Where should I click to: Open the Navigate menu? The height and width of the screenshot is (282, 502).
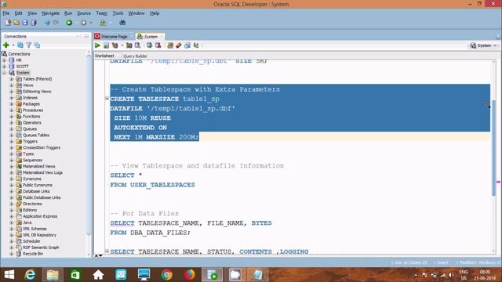50,13
